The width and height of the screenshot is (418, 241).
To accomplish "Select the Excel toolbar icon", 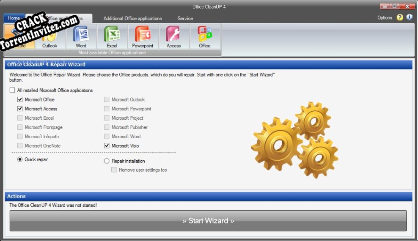I will click(112, 37).
